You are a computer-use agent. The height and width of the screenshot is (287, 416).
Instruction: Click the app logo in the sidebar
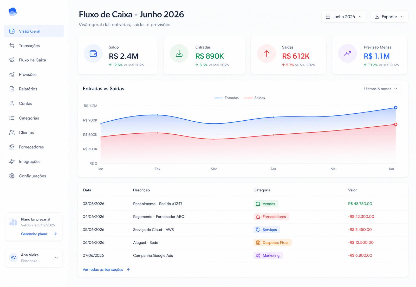coord(12,12)
